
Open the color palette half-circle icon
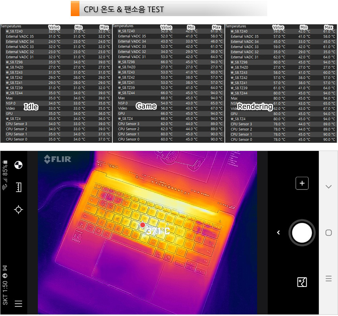[x=18, y=165]
